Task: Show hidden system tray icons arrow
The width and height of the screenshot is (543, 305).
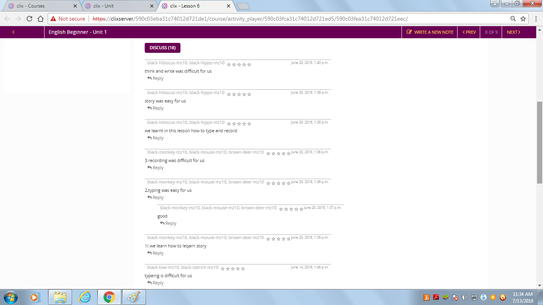Action: tap(418, 297)
